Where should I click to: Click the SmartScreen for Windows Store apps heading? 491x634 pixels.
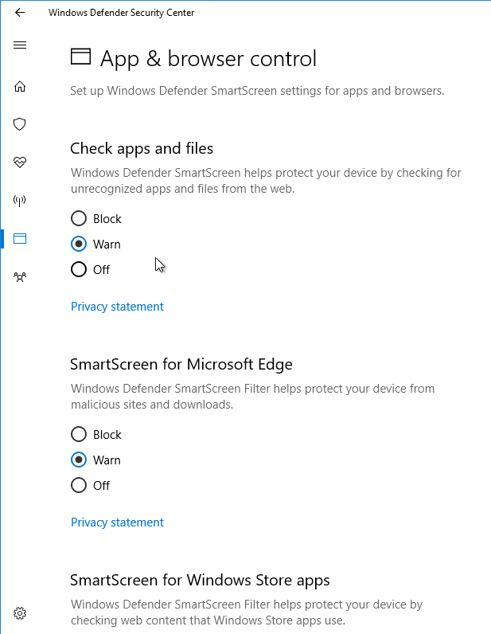(200, 580)
